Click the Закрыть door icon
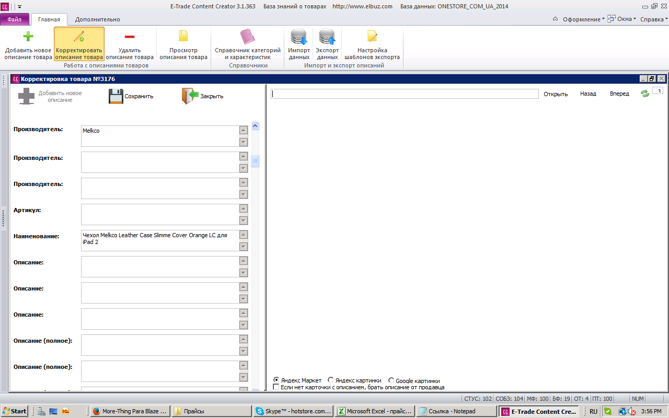669x418 pixels. click(x=190, y=96)
